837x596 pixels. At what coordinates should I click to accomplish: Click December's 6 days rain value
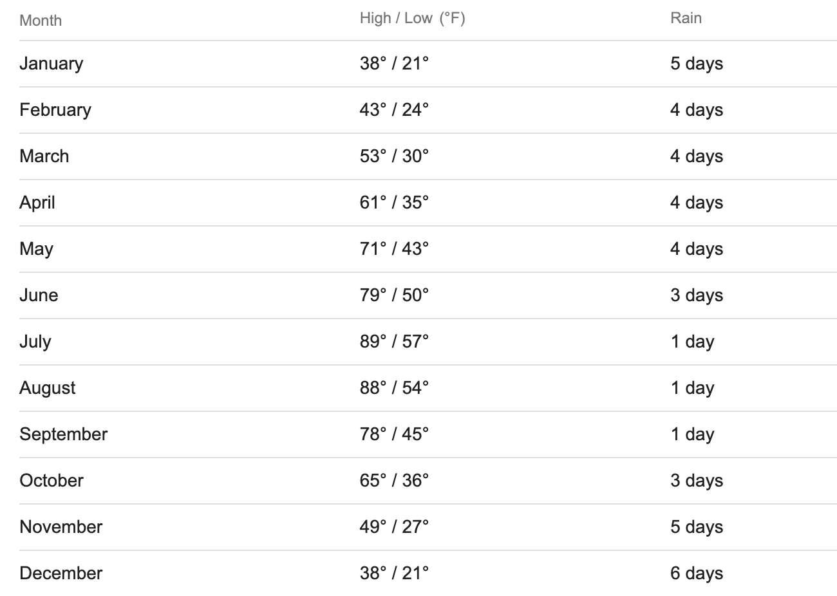coord(697,573)
